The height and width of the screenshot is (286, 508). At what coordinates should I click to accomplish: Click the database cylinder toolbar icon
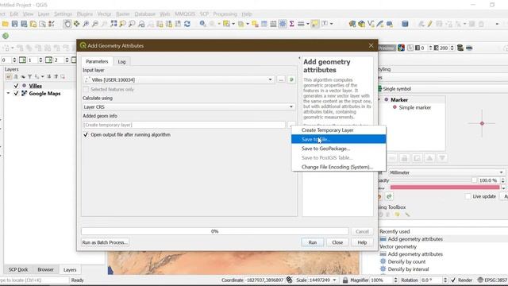405,24
